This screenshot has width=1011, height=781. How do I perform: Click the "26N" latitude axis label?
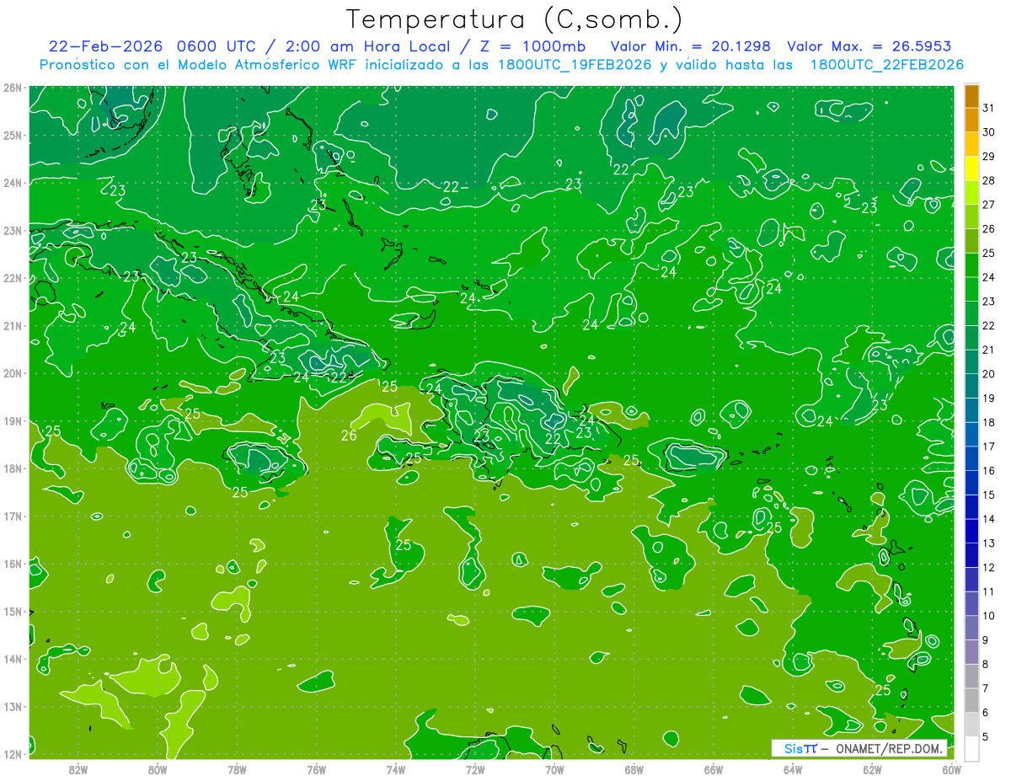tap(13, 88)
